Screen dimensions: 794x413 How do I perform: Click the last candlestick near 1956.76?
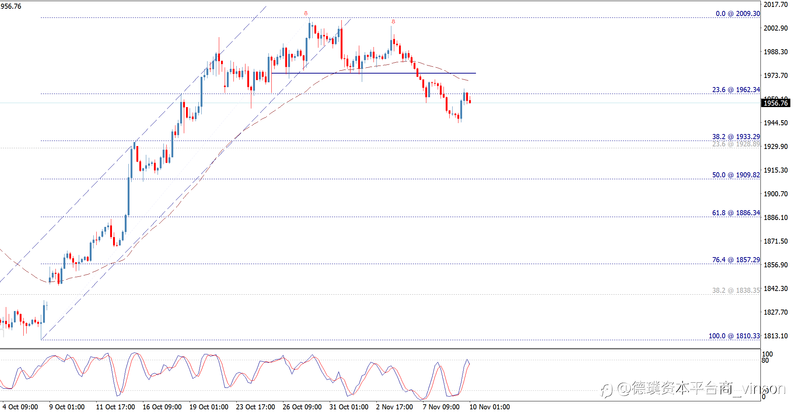(x=470, y=101)
